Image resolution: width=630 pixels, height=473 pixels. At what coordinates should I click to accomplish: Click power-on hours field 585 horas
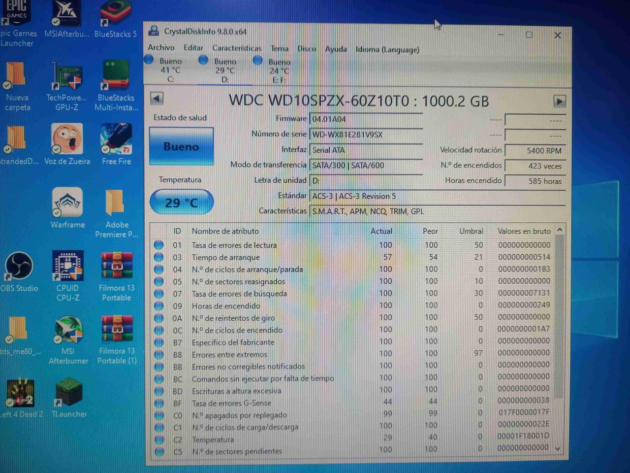[x=535, y=181]
